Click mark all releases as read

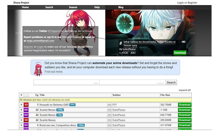point(56,100)
